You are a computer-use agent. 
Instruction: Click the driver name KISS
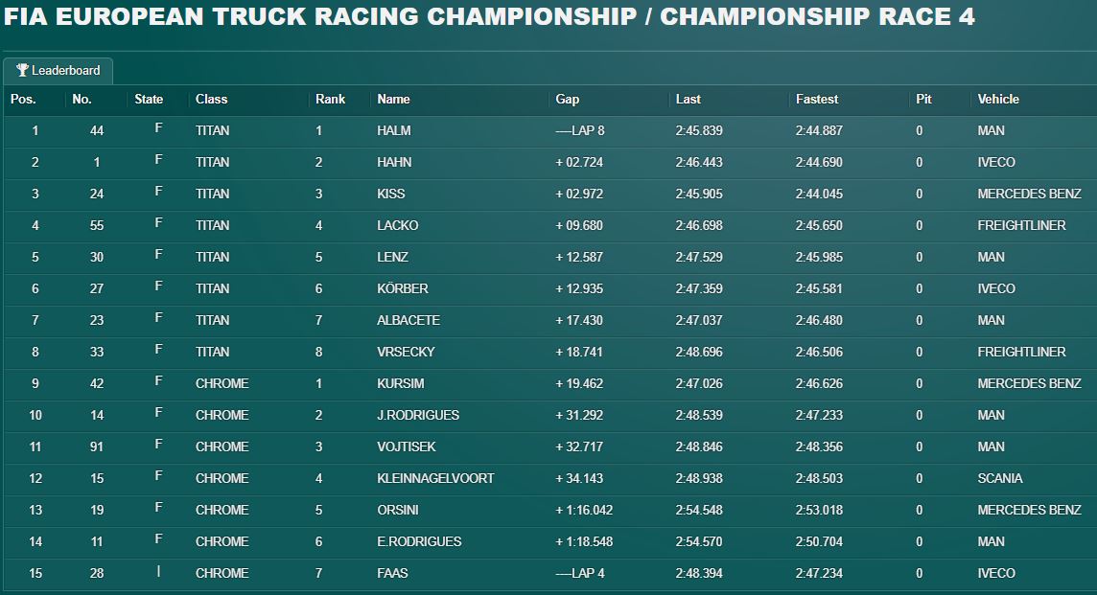click(391, 194)
